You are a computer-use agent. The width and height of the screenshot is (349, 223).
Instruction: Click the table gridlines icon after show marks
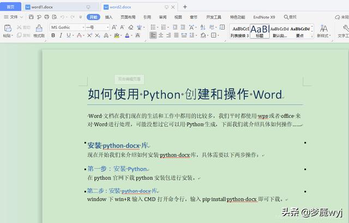(x=222, y=27)
